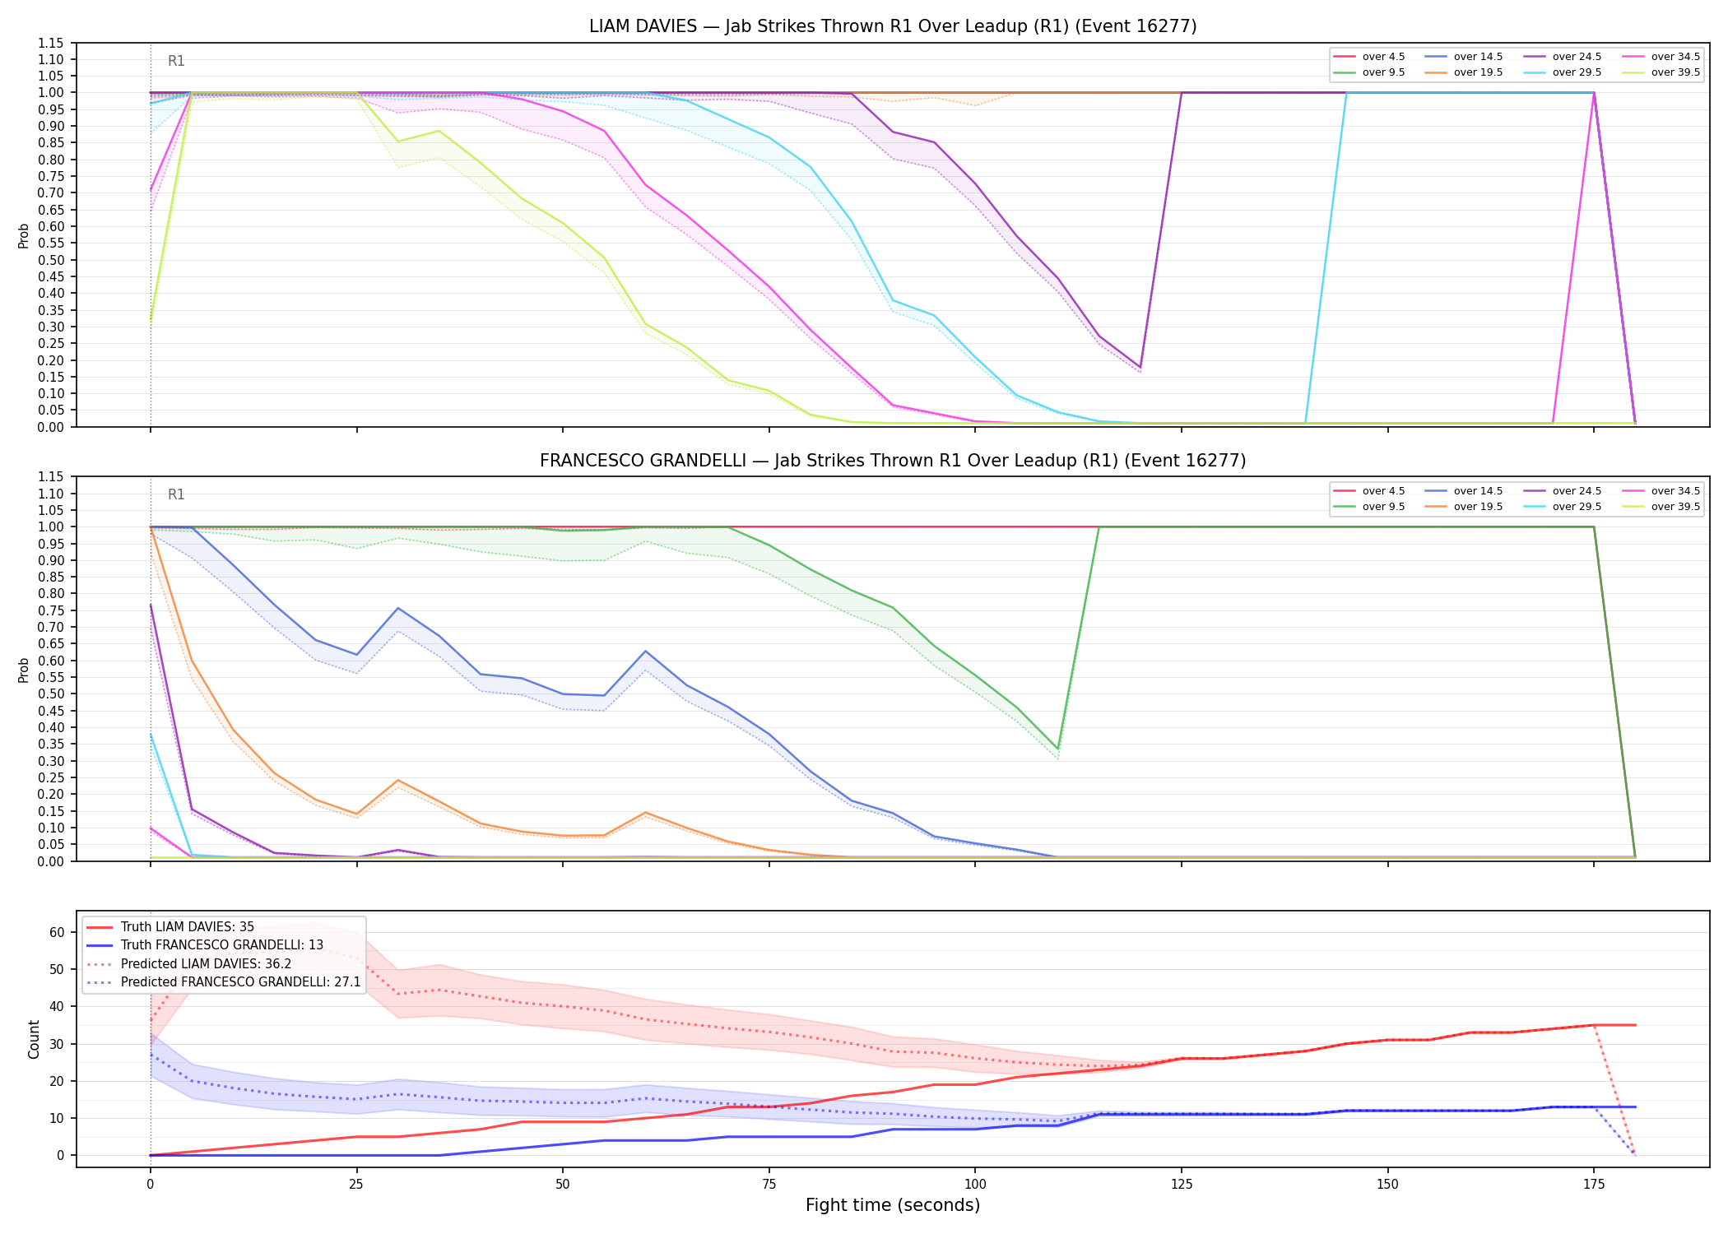Click x-axis tick label 125

pyautogui.click(x=1182, y=1185)
